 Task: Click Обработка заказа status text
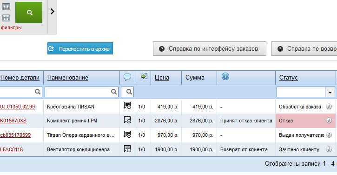tap(300, 107)
